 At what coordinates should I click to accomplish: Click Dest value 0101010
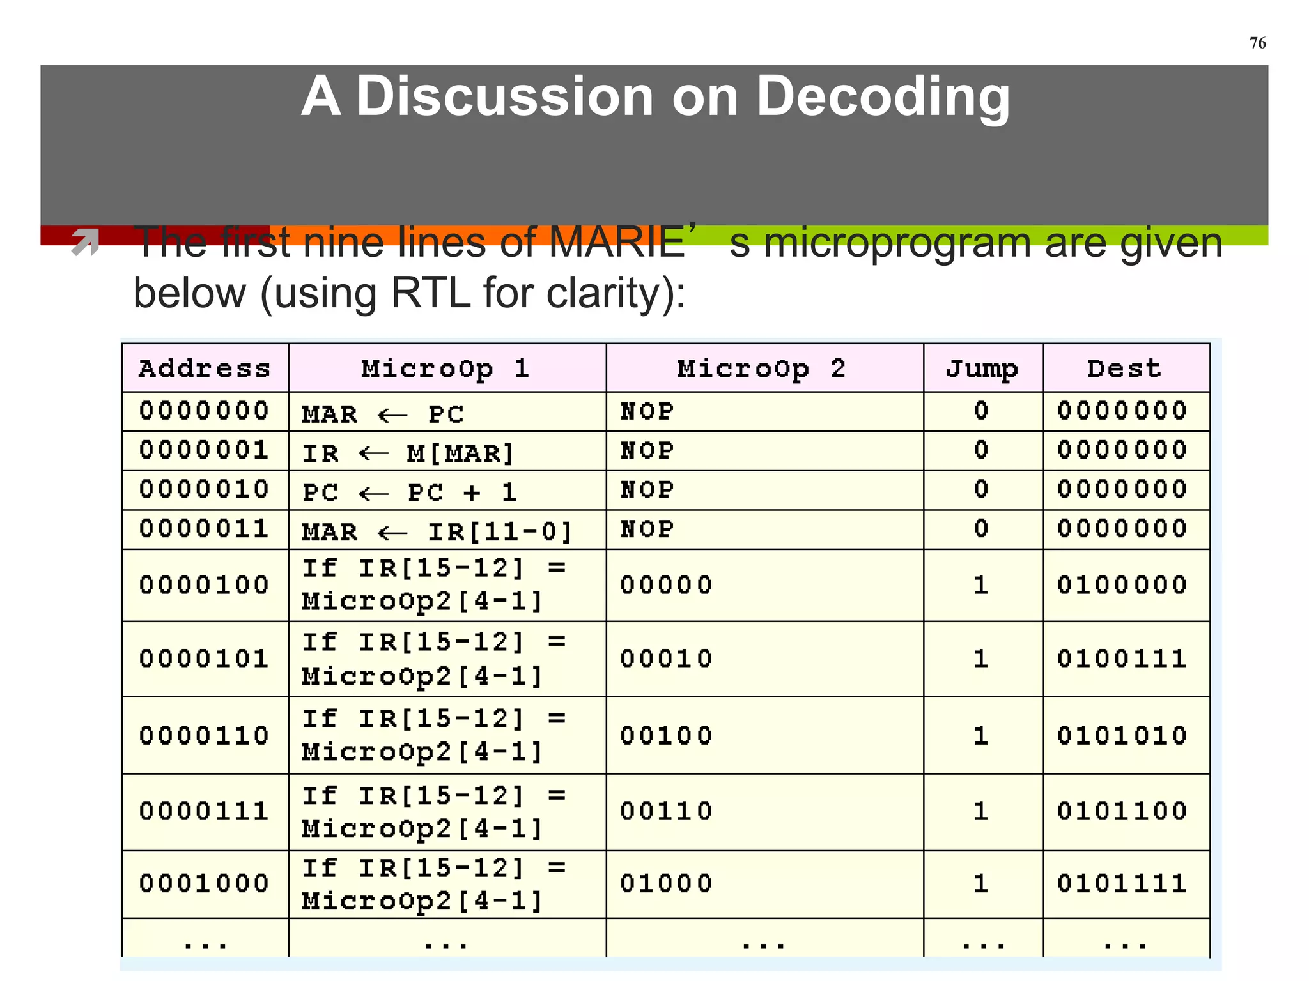tap(1122, 736)
